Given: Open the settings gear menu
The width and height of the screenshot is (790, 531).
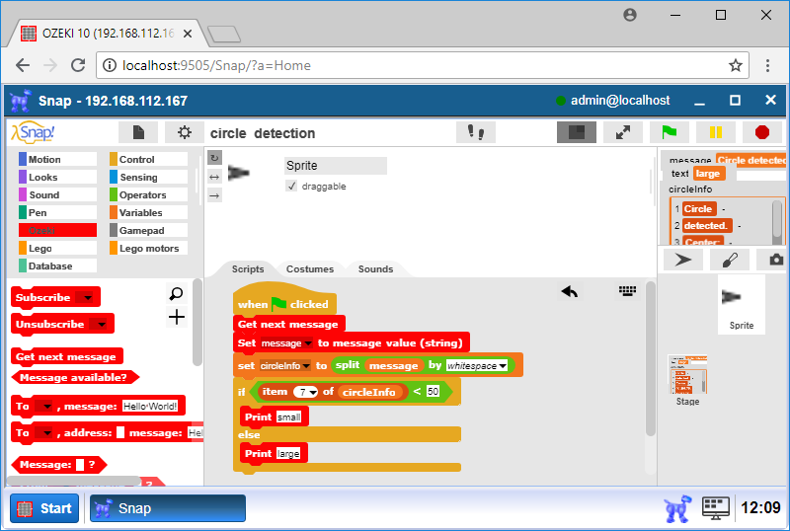Looking at the screenshot, I should point(185,132).
